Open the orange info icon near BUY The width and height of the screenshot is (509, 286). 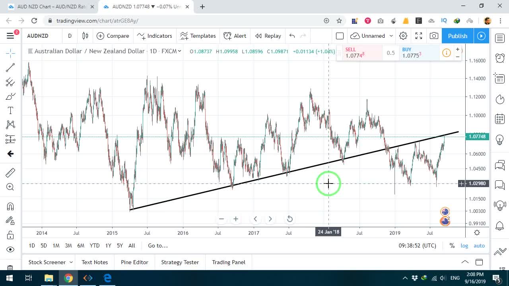pos(447,53)
